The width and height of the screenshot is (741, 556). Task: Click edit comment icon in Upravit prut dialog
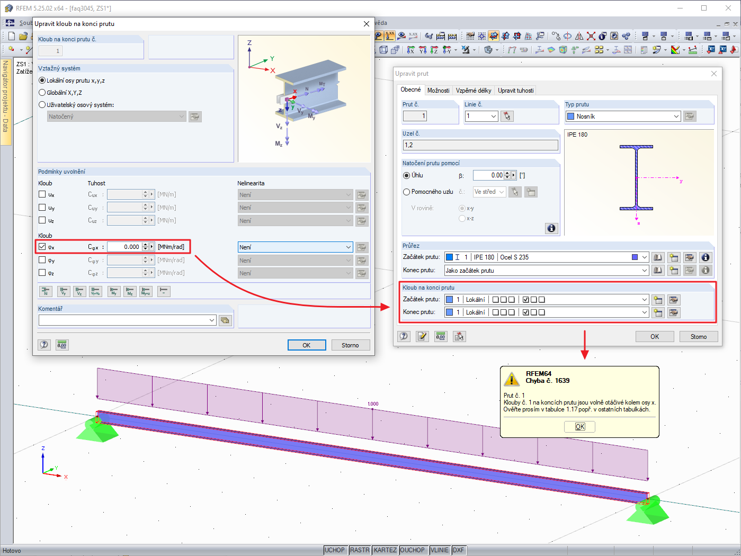422,336
